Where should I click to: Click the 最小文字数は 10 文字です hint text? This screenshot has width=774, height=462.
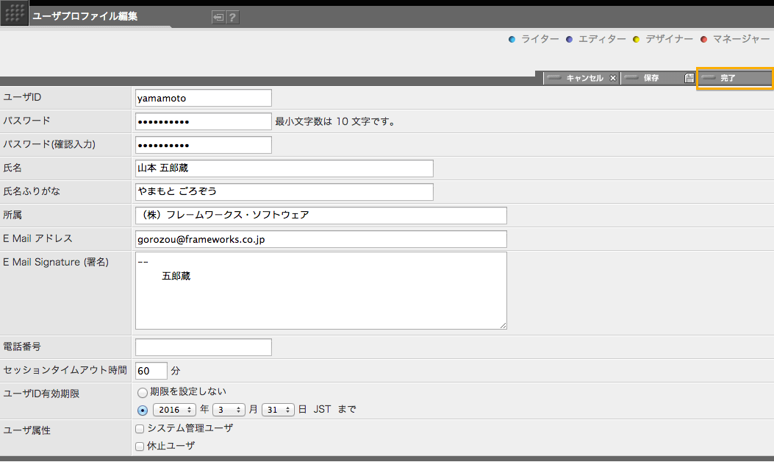(x=337, y=121)
